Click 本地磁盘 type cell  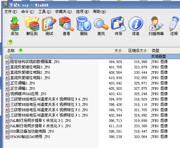[158, 56]
